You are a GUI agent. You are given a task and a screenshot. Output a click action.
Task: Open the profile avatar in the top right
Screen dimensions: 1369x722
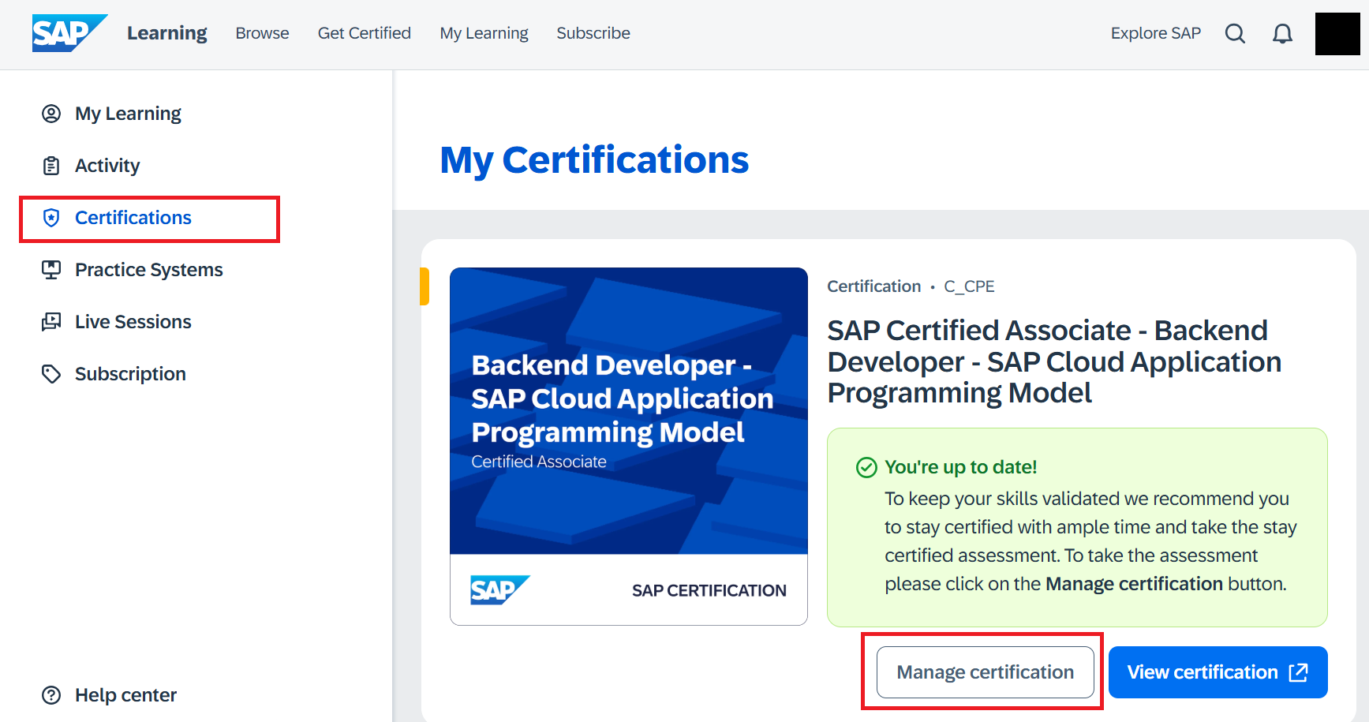(1337, 33)
